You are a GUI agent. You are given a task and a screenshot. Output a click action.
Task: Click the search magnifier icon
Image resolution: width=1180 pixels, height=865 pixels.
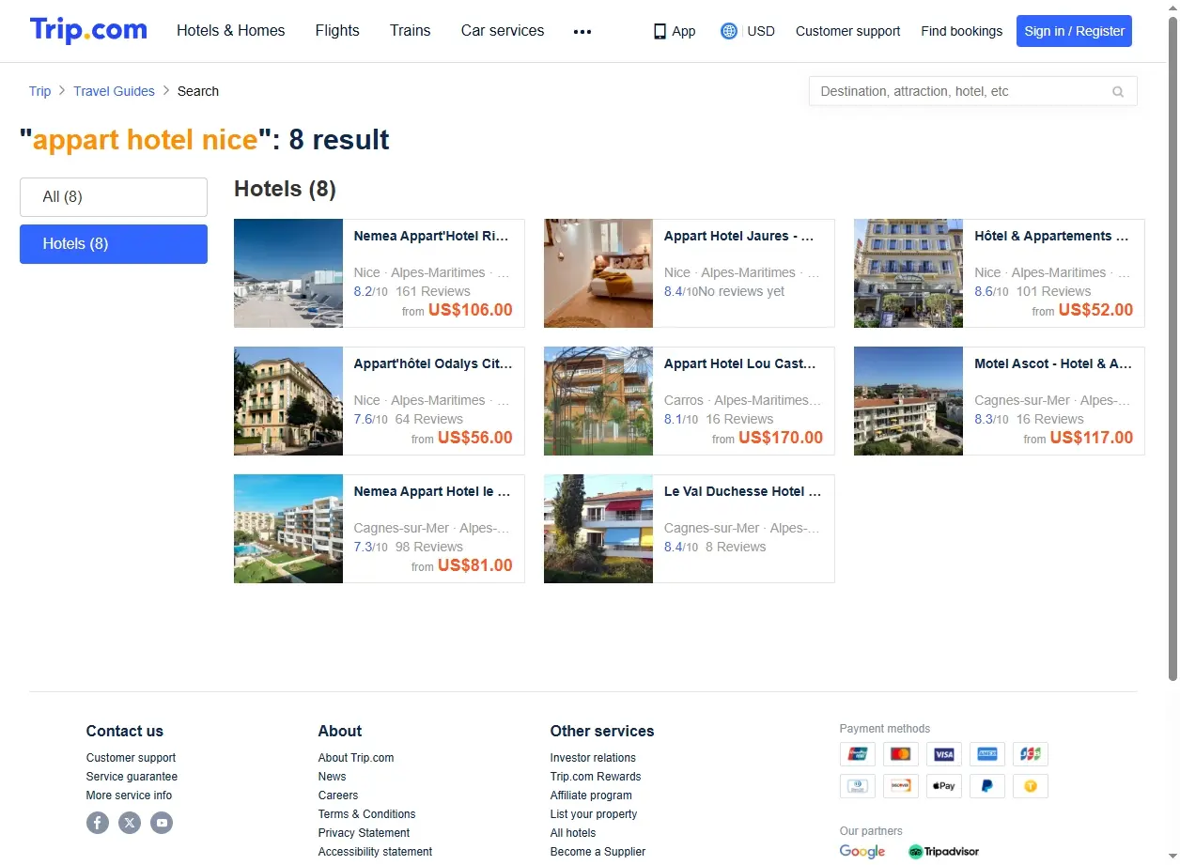pos(1118,91)
